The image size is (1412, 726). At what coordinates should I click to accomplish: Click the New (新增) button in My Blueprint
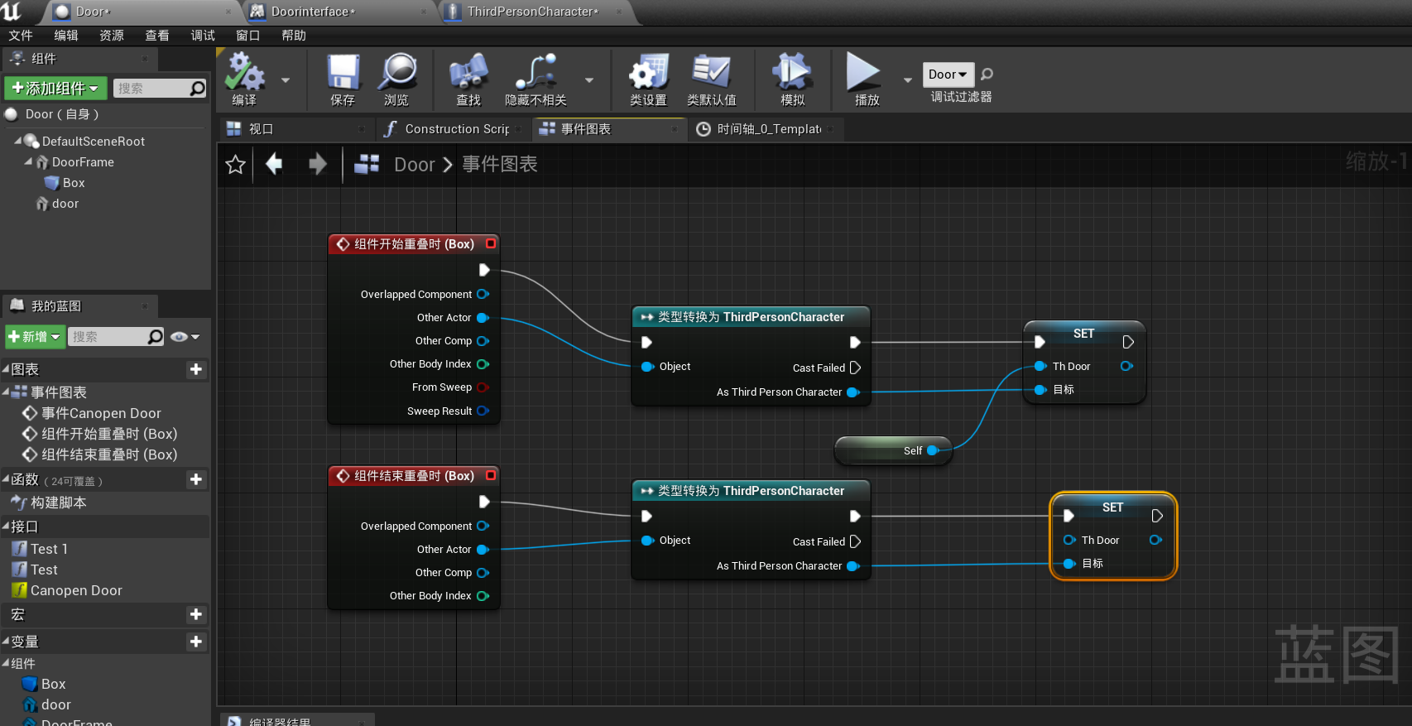click(34, 337)
